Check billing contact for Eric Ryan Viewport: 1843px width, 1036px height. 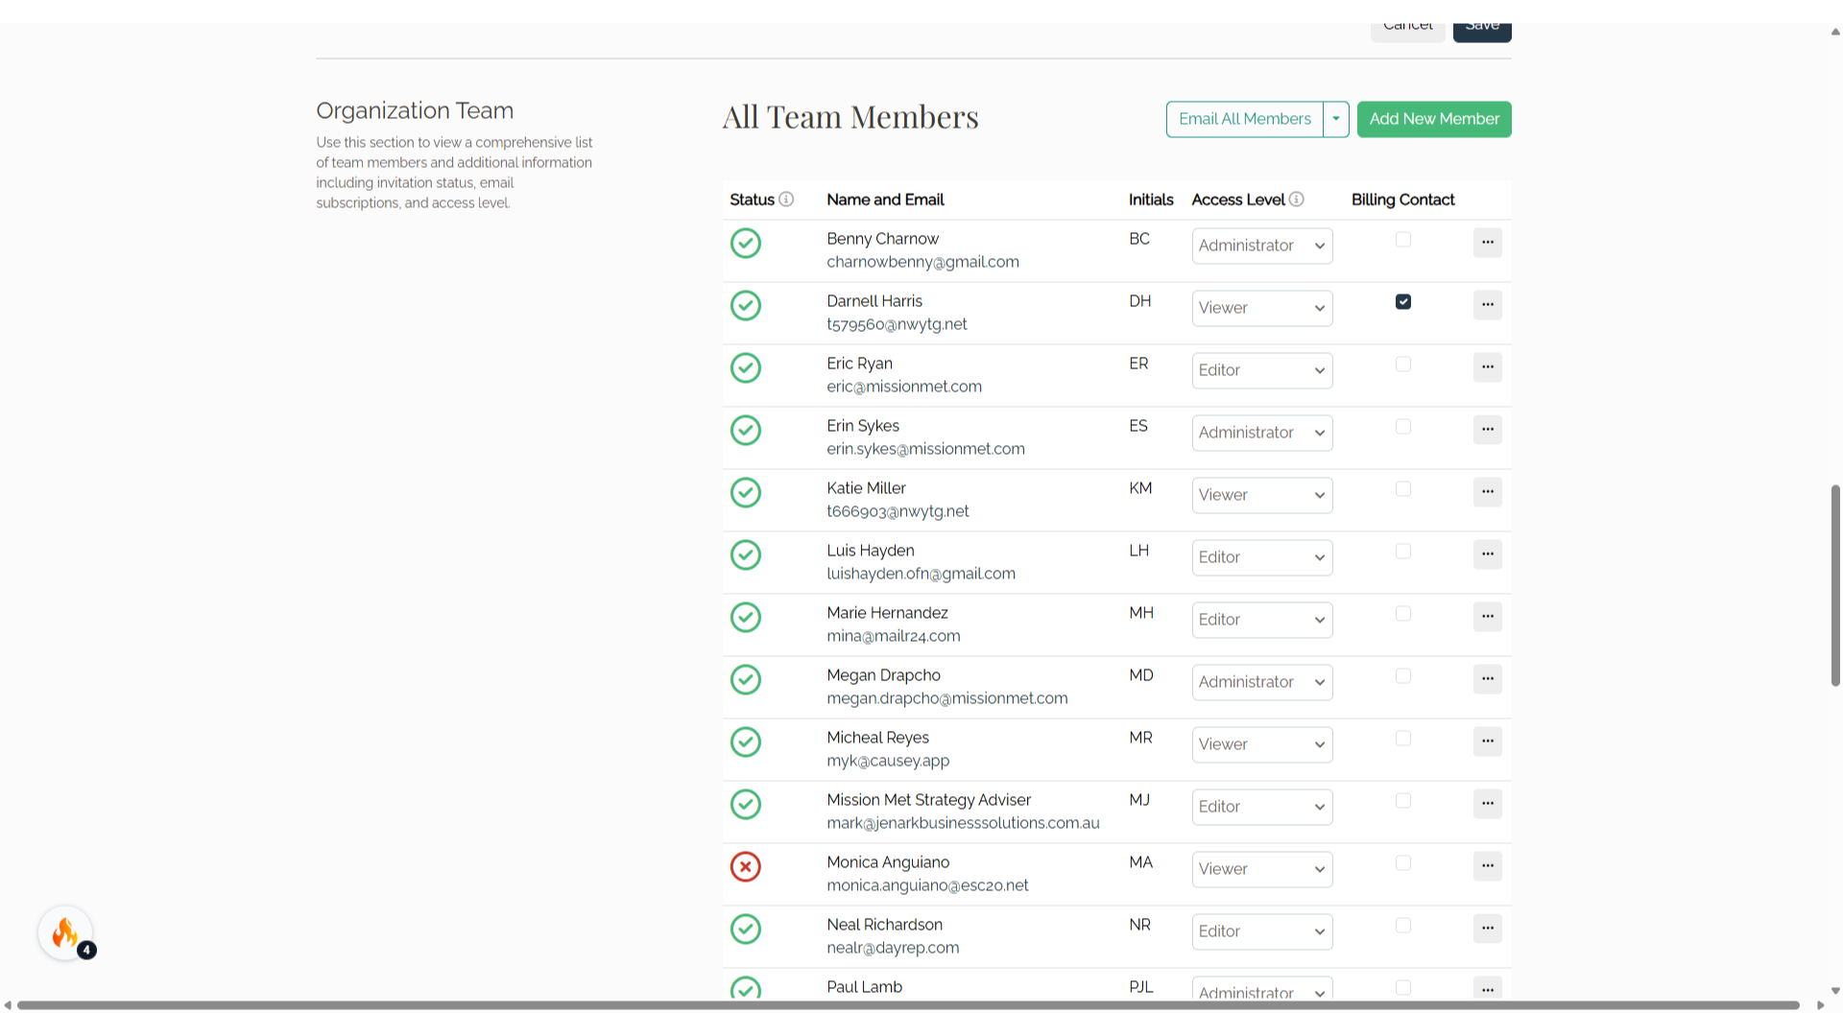1403,365
